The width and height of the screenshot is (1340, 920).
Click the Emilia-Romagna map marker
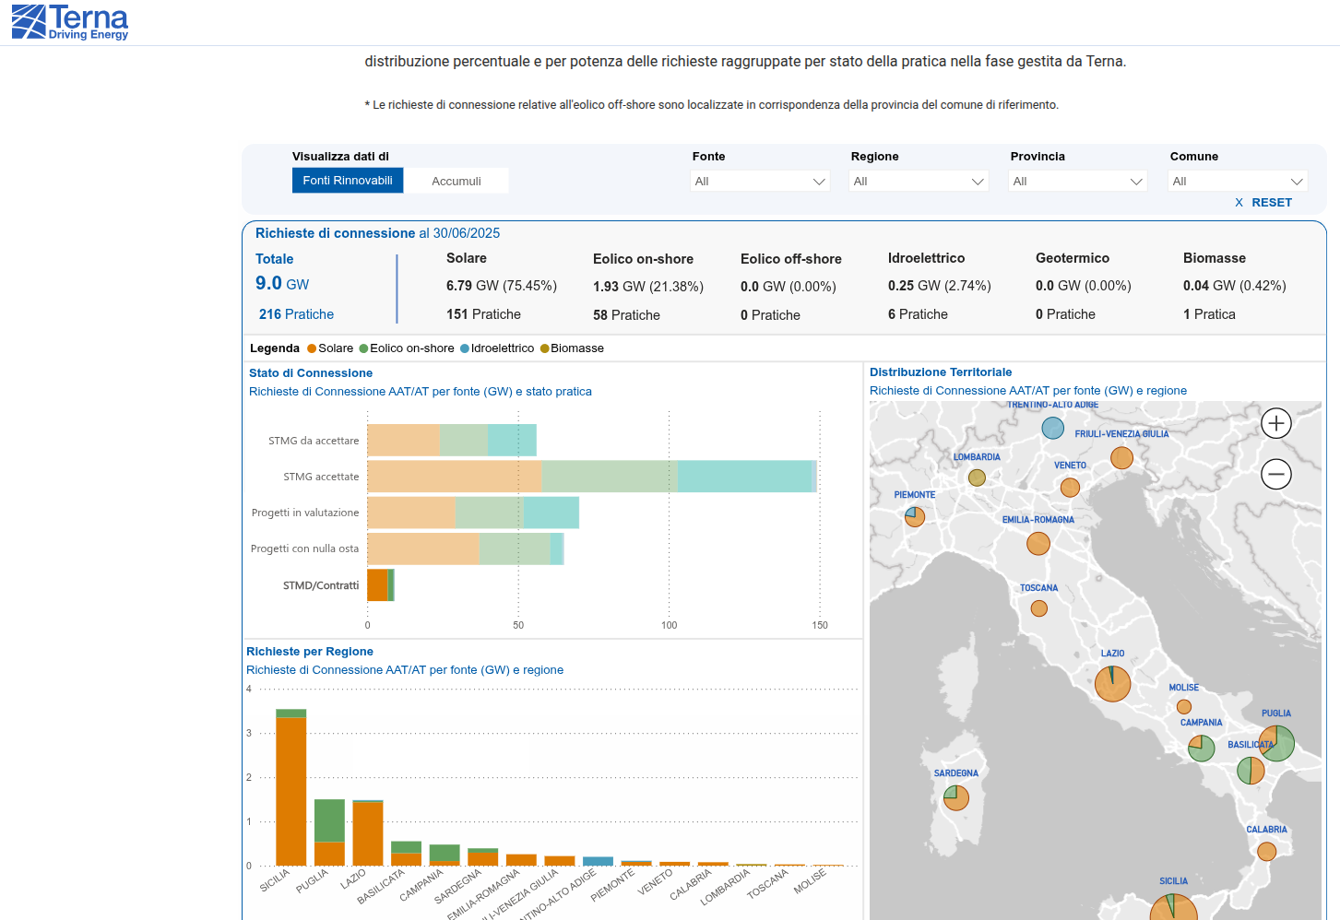pyautogui.click(x=1038, y=544)
